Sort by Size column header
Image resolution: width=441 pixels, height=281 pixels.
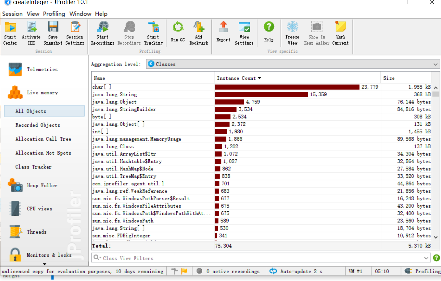pyautogui.click(x=406, y=78)
